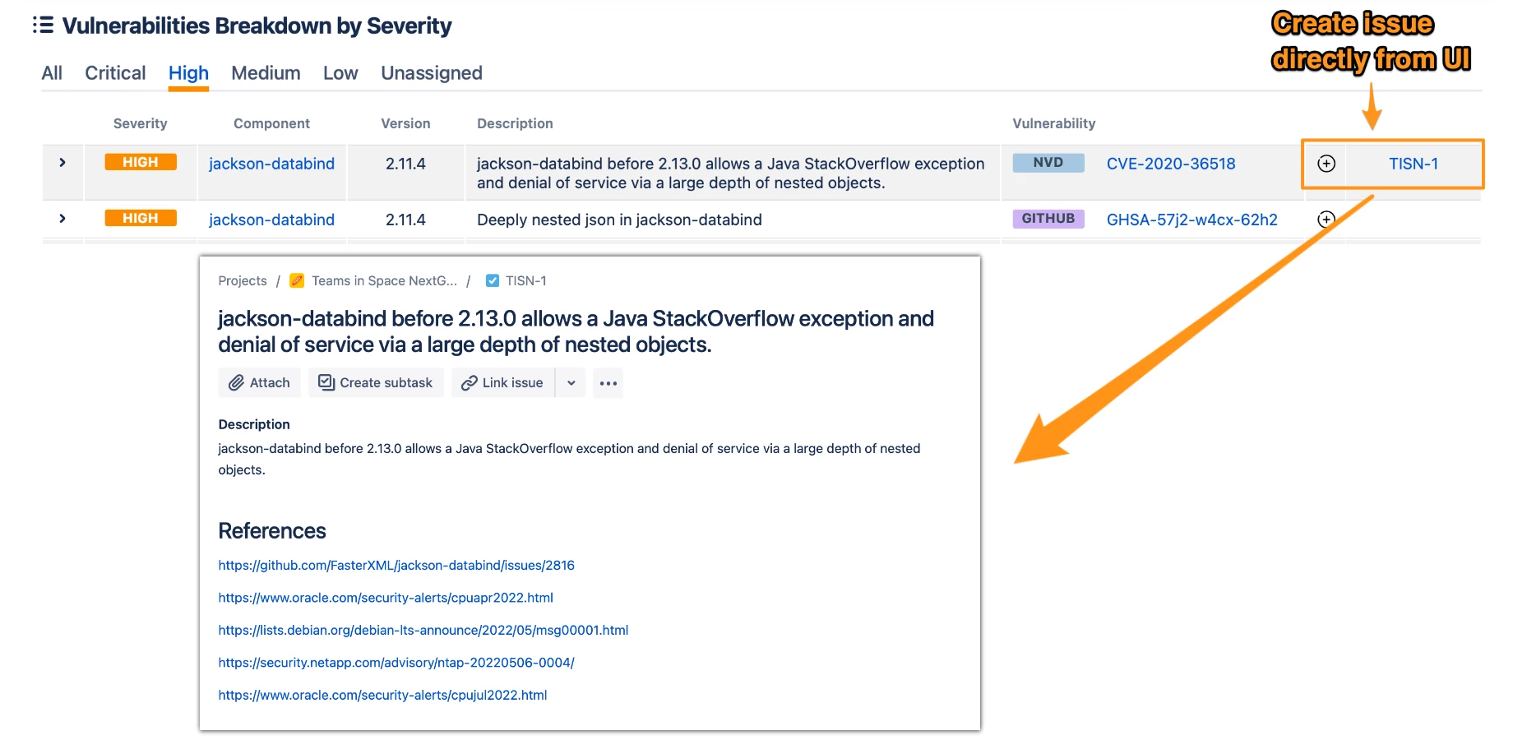Click the Link issue button
This screenshot has height=740, width=1513.
(502, 382)
